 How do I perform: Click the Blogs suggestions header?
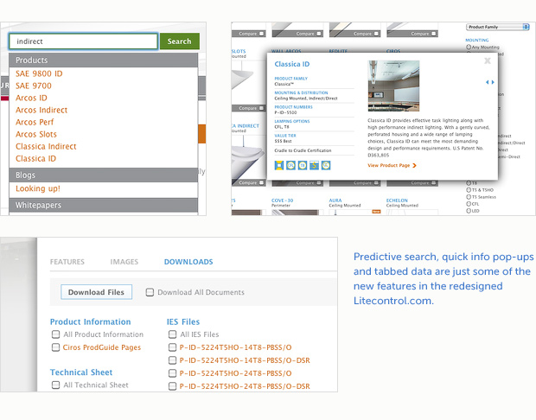pos(103,175)
